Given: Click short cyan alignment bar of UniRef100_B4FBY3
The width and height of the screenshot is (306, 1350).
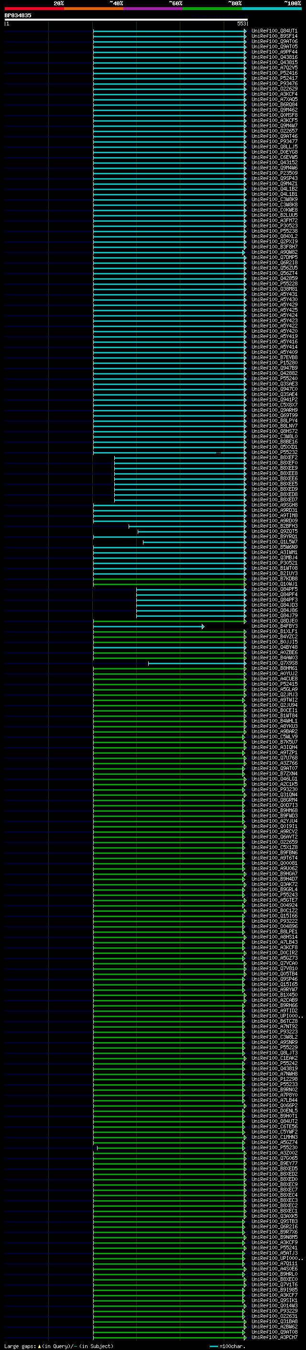Looking at the screenshot, I should (x=149, y=627).
